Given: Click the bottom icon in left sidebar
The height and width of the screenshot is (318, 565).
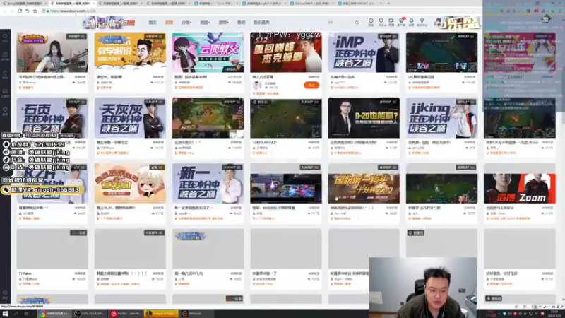Looking at the screenshot, I should pyautogui.click(x=5, y=295).
